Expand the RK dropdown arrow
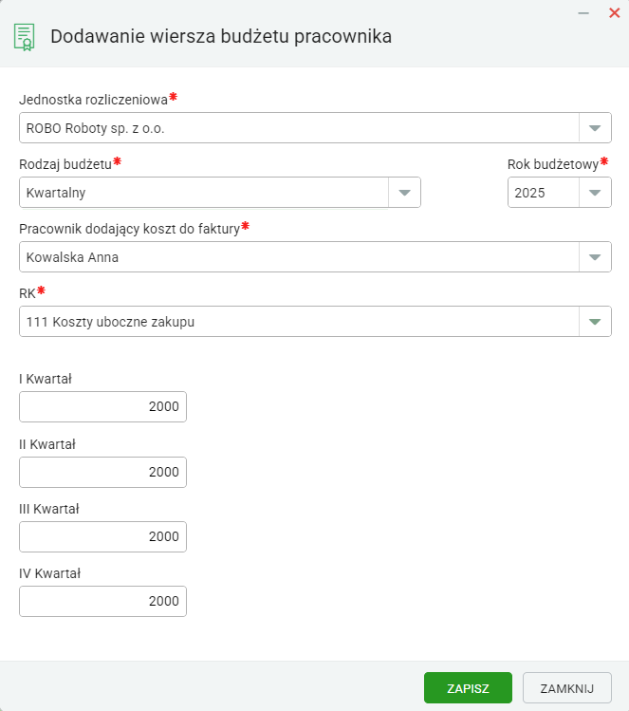Viewport: 629px width, 711px height. pyautogui.click(x=595, y=322)
